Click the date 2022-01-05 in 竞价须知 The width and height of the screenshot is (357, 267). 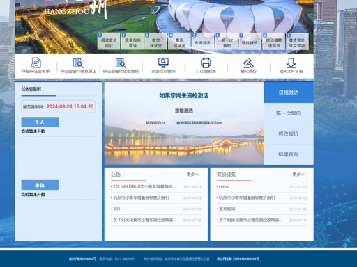pyautogui.click(x=298, y=186)
